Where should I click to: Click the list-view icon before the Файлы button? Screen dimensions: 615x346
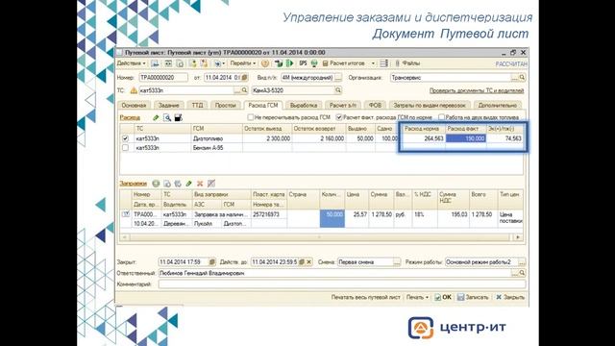point(384,63)
